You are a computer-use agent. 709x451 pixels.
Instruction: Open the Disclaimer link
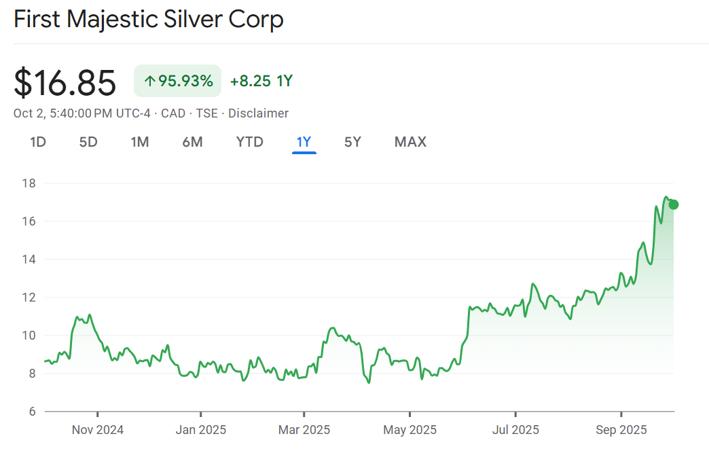click(258, 113)
